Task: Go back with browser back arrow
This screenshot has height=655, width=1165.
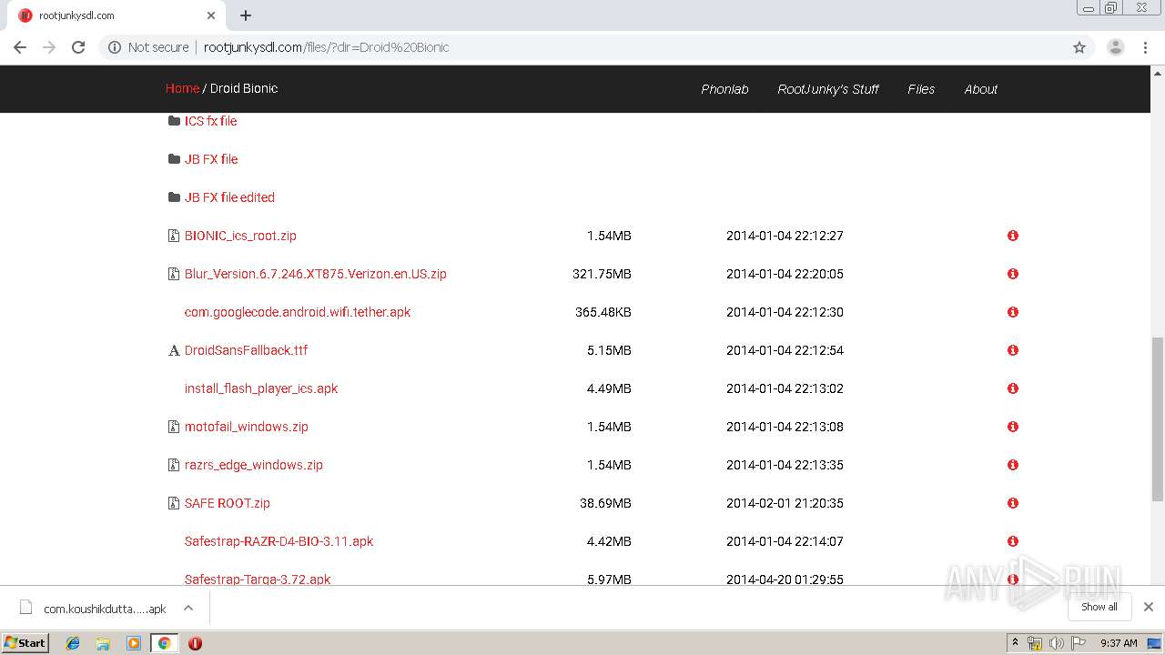Action: coord(20,47)
